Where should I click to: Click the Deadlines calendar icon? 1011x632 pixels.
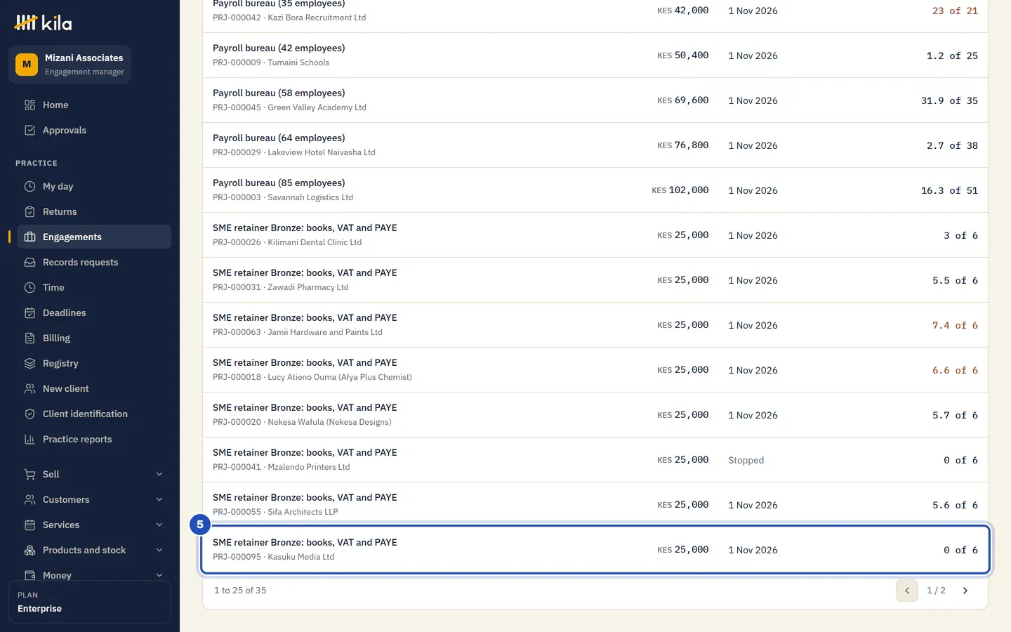(x=29, y=313)
